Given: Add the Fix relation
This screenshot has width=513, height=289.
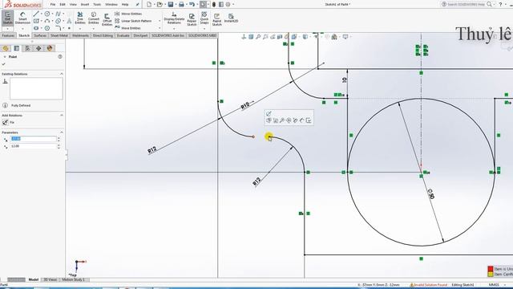Looking at the screenshot, I should pos(8,122).
